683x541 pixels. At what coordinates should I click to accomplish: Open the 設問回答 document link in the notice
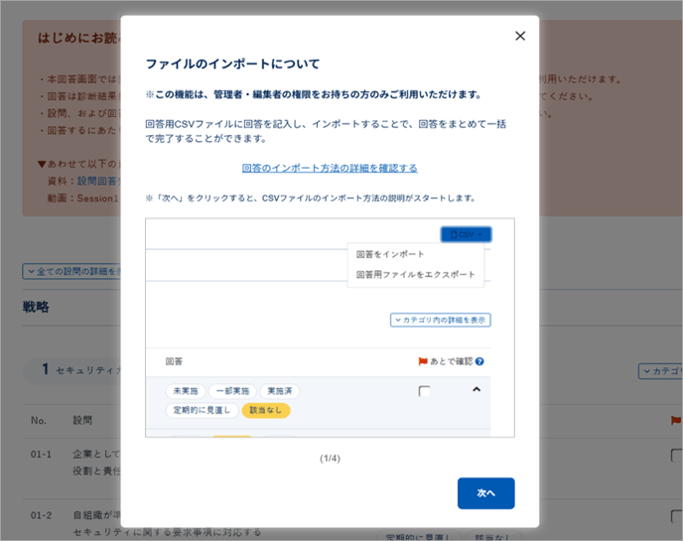coord(97,181)
